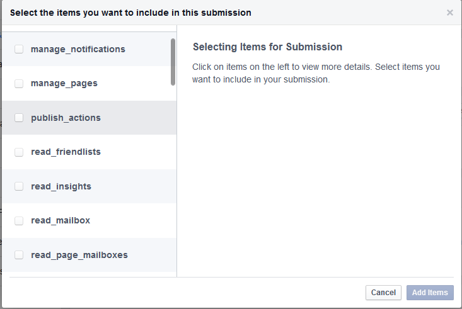
Task: Select the read_friendlists checkbox
Action: [x=19, y=152]
